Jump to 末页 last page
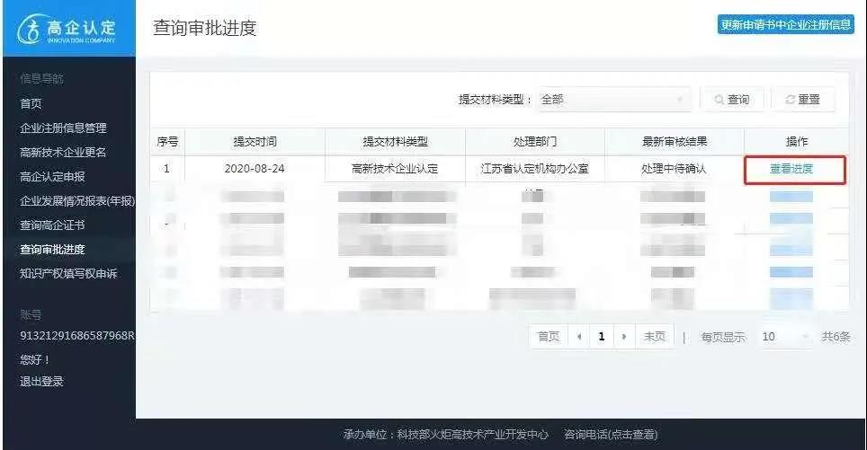This screenshot has height=450, width=867. [654, 337]
